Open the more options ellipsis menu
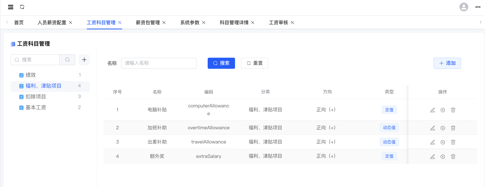 (x=478, y=7)
